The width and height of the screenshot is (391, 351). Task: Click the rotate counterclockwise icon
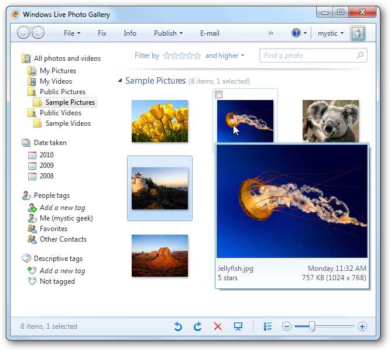[178, 326]
